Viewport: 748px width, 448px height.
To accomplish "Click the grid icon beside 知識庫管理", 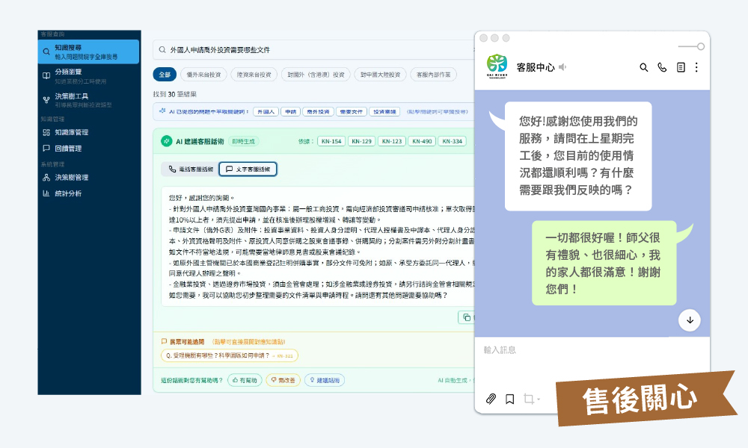I will 46,132.
